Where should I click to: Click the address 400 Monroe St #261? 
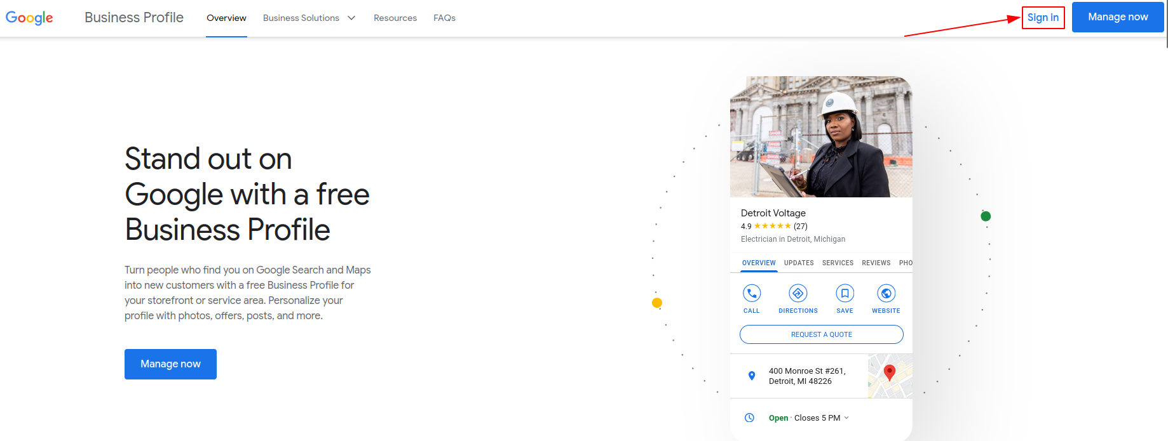coord(807,376)
